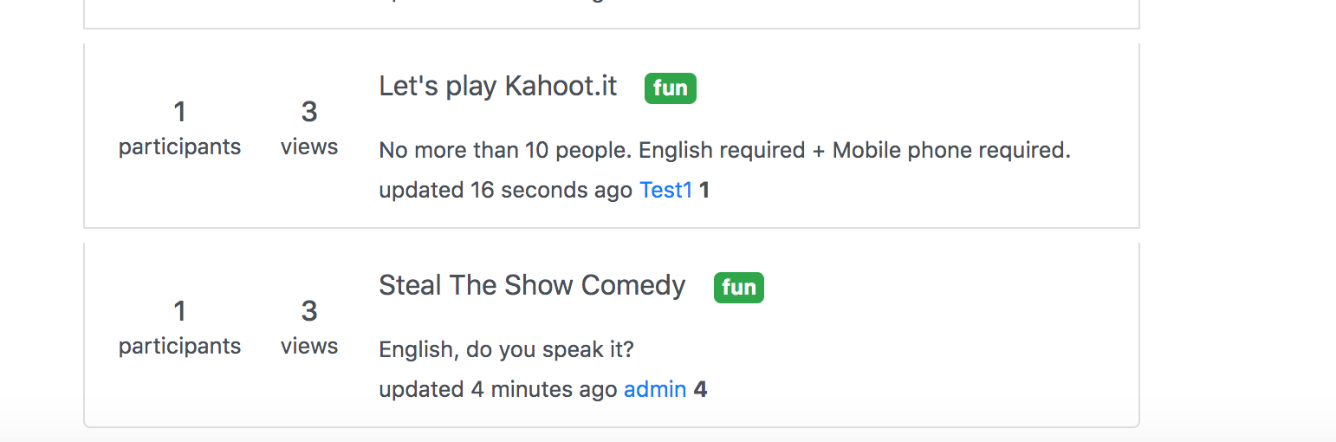Click the views number in the Steal The Show row
The width and height of the screenshot is (1336, 442).
pyautogui.click(x=309, y=311)
